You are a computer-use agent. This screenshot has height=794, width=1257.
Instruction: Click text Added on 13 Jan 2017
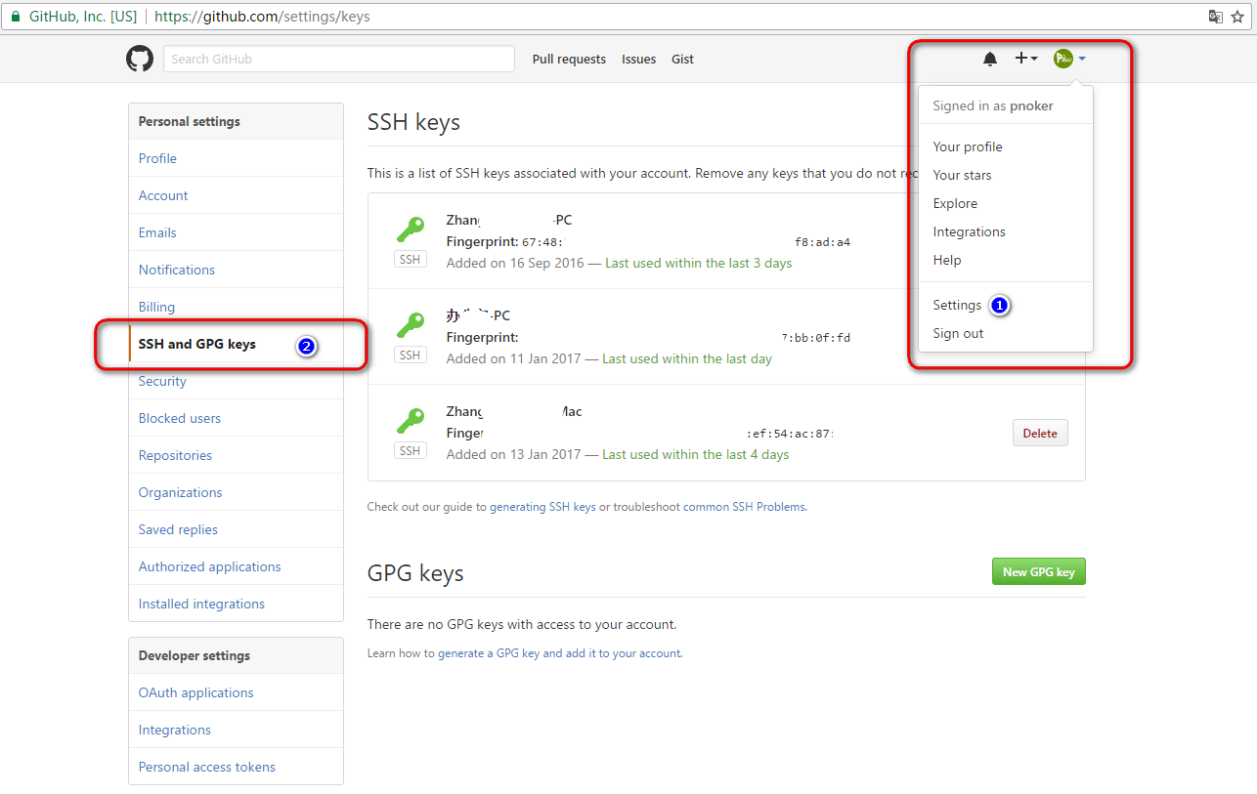(x=513, y=455)
